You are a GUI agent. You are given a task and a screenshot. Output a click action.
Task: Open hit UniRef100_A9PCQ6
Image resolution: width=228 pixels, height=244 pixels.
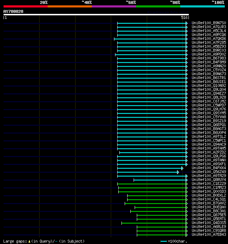(209, 35)
